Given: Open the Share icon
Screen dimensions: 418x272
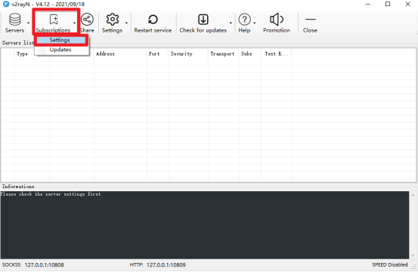Looking at the screenshot, I should [87, 20].
